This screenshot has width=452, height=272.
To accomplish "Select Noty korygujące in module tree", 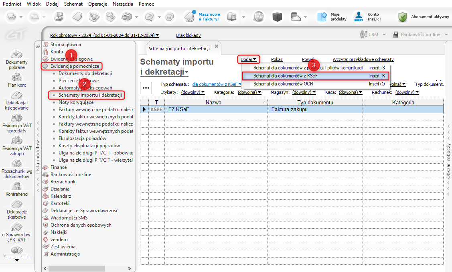I will [76, 102].
